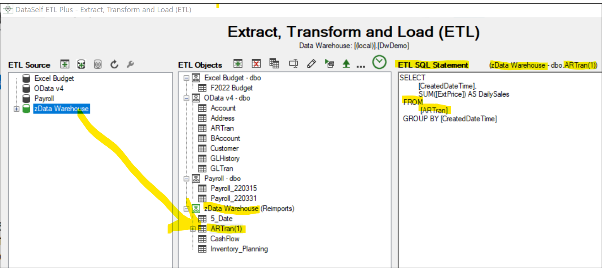This screenshot has width=602, height=268.
Task: Click the rename object icon in ETL Objects
Action: [x=293, y=64]
